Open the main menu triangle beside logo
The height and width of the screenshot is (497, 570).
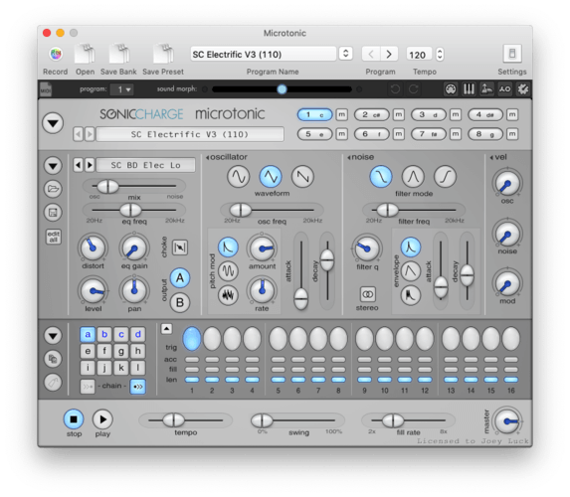pyautogui.click(x=53, y=123)
